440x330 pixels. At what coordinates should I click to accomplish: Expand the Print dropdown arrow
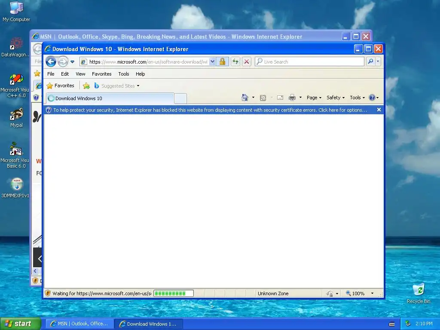(300, 98)
